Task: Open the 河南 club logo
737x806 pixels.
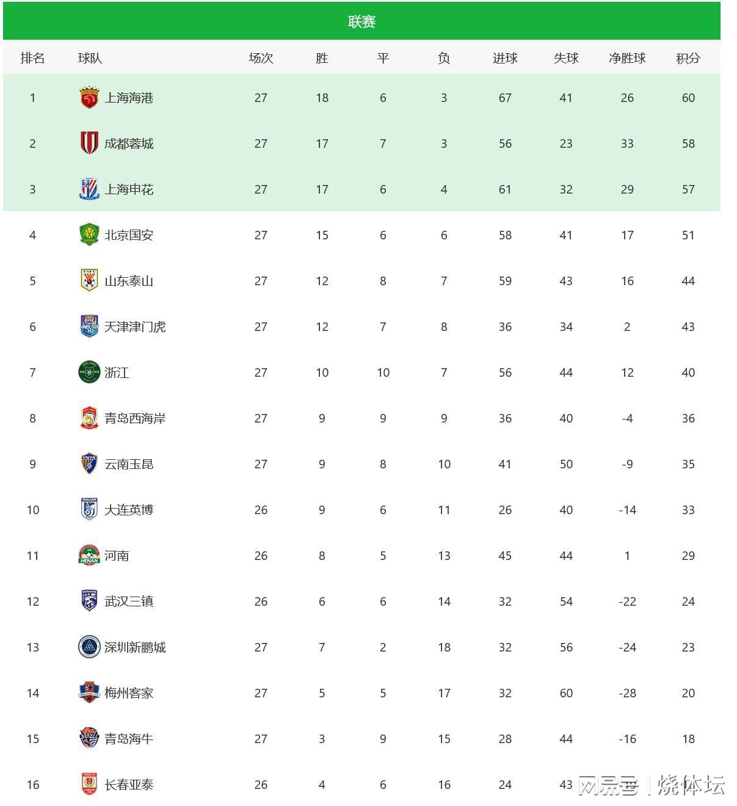Action: (x=89, y=556)
